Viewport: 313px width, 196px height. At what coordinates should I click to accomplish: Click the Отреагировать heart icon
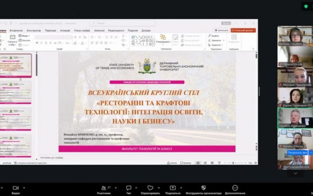[x=150, y=188]
